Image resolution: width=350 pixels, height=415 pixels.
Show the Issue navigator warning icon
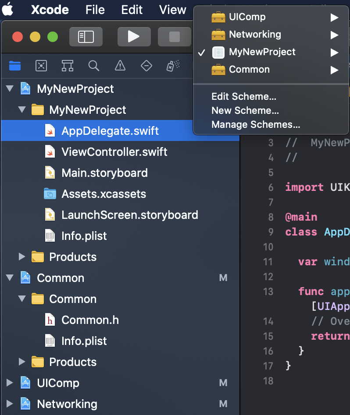[x=120, y=66]
